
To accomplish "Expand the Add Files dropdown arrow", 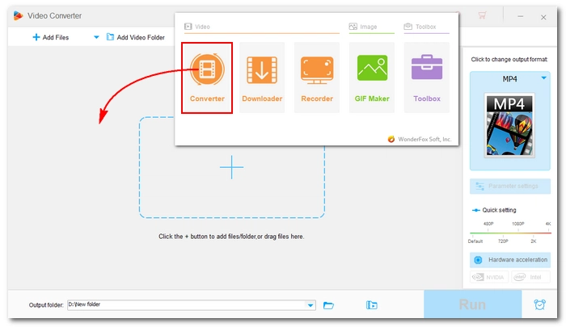I will click(96, 37).
